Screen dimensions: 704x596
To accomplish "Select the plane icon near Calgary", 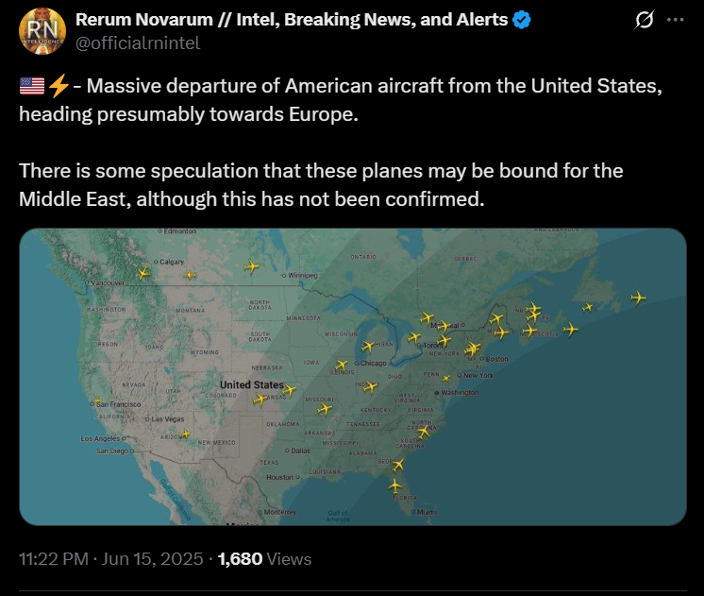I will [x=143, y=272].
